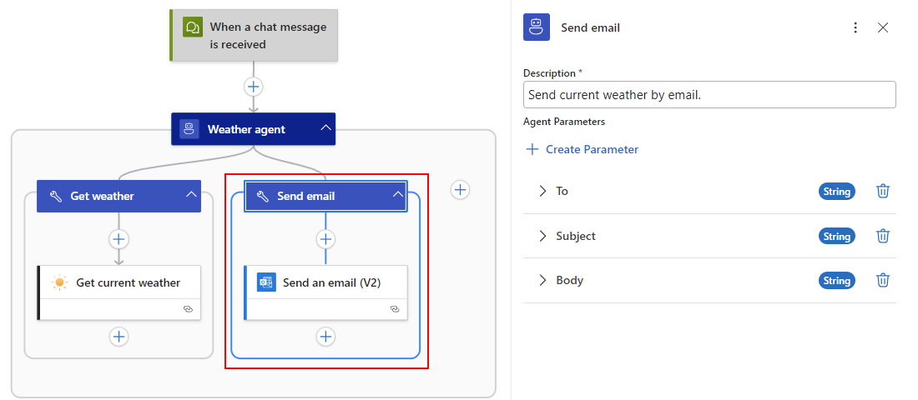The width and height of the screenshot is (918, 400).
Task: Open the Send an email (V2) action
Action: pyautogui.click(x=325, y=292)
